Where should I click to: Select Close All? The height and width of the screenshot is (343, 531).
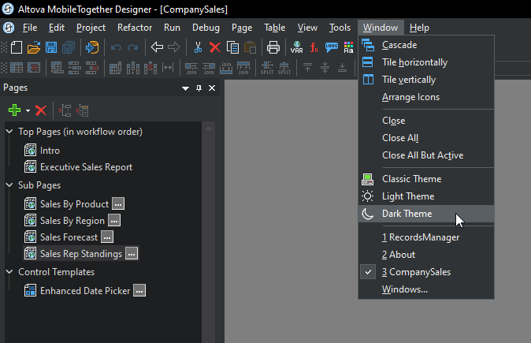pyautogui.click(x=426, y=138)
